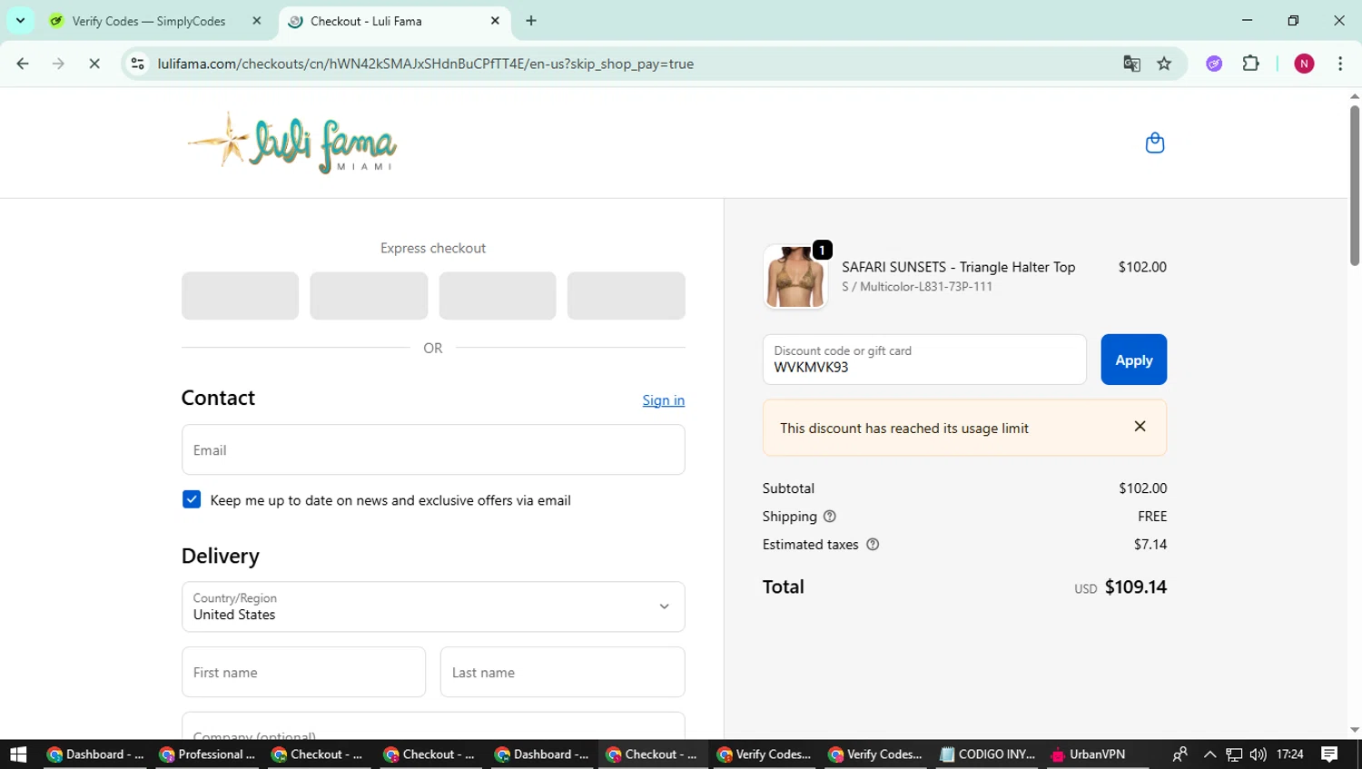This screenshot has width=1362, height=769.
Task: Open the People icon in system tray
Action: click(x=1179, y=754)
